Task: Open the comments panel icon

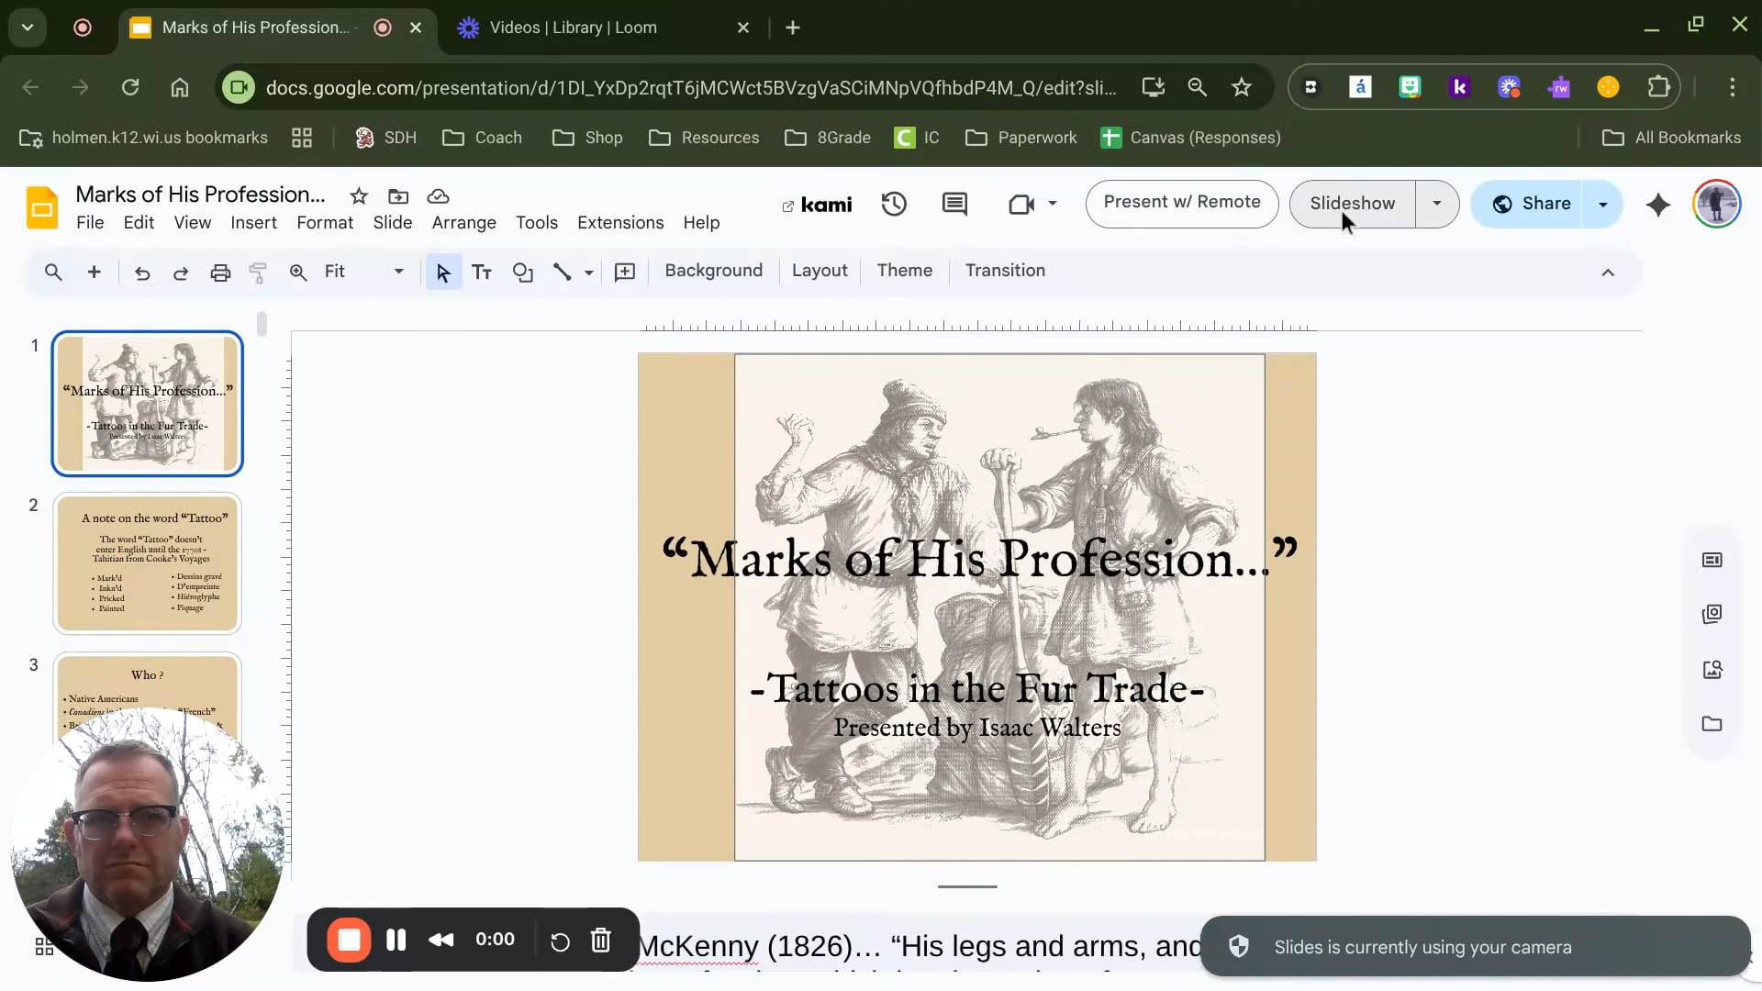Action: tap(954, 204)
